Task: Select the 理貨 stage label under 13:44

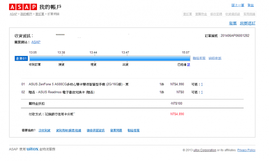Action: (x=93, y=65)
